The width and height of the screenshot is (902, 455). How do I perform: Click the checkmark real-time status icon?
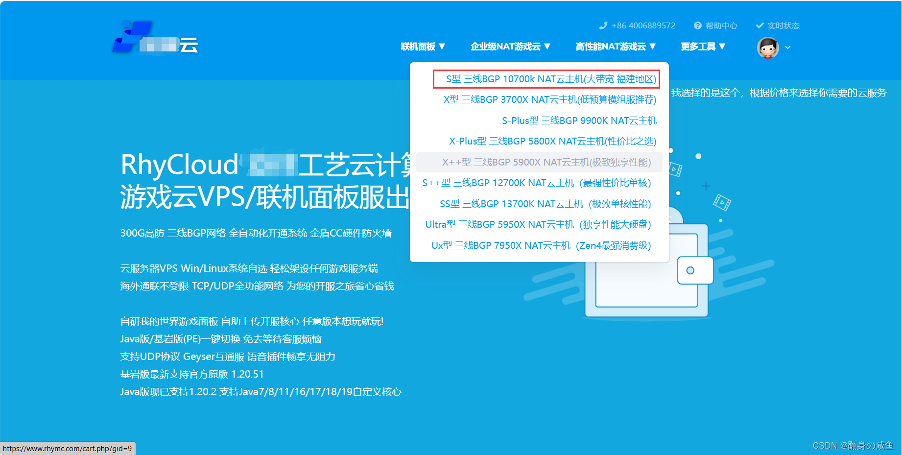760,25
